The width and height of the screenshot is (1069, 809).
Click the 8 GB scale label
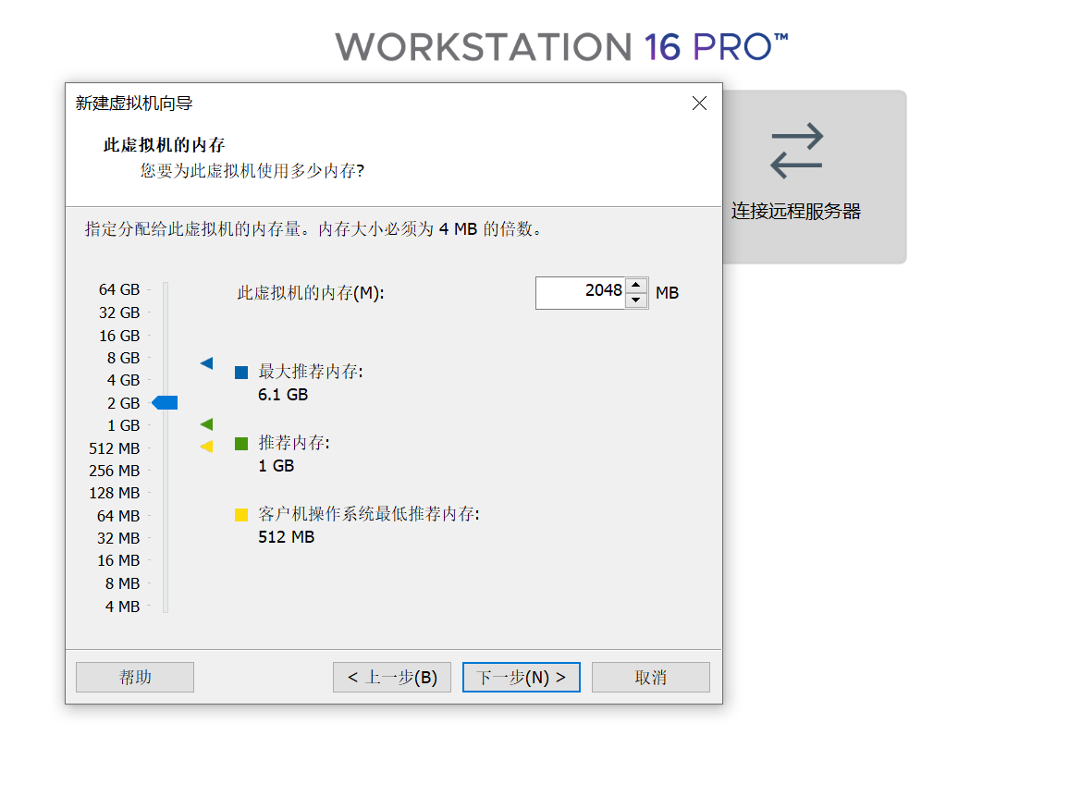tap(123, 358)
